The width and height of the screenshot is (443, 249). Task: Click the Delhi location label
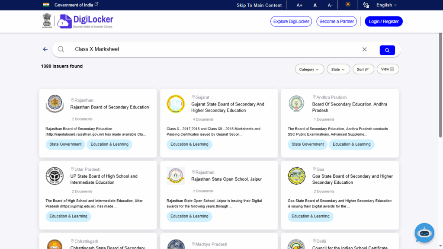pos(319,241)
